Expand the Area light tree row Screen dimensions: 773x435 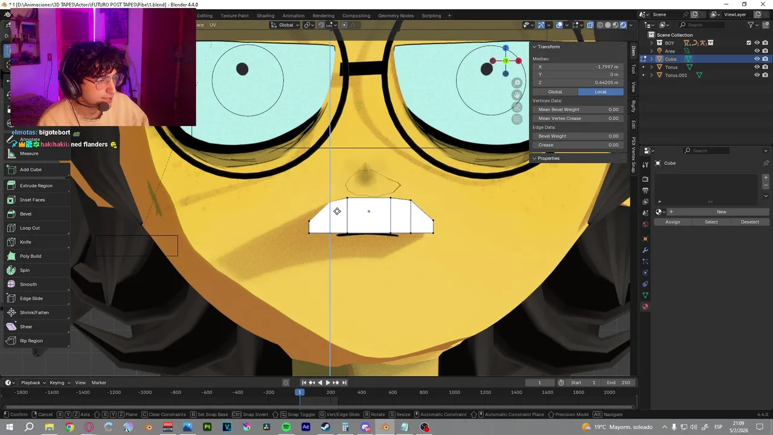[651, 51]
